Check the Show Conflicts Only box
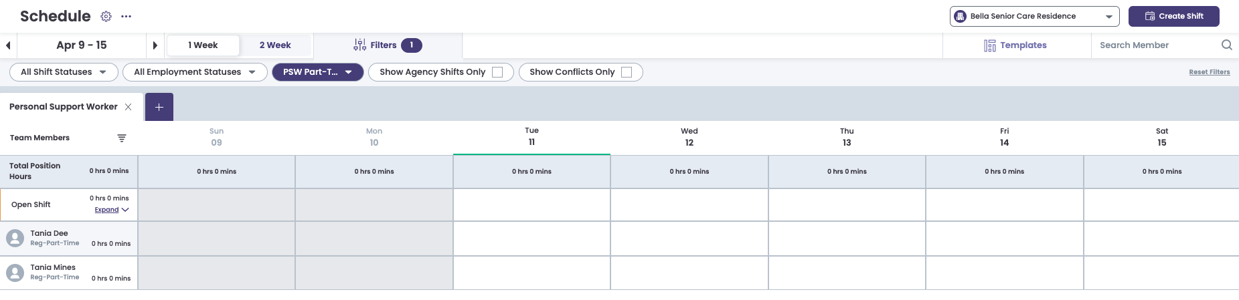This screenshot has height=300, width=1239. pyautogui.click(x=627, y=72)
